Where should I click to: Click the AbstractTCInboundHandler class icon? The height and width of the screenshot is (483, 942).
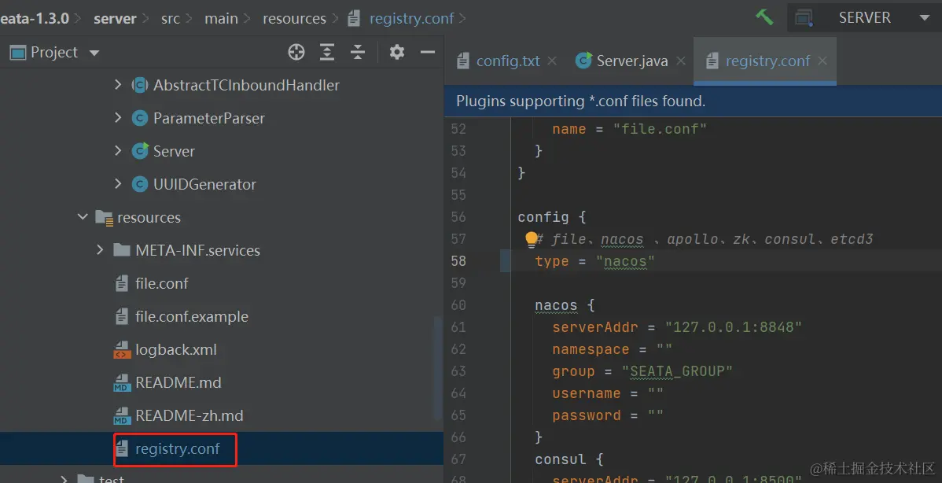click(x=139, y=85)
